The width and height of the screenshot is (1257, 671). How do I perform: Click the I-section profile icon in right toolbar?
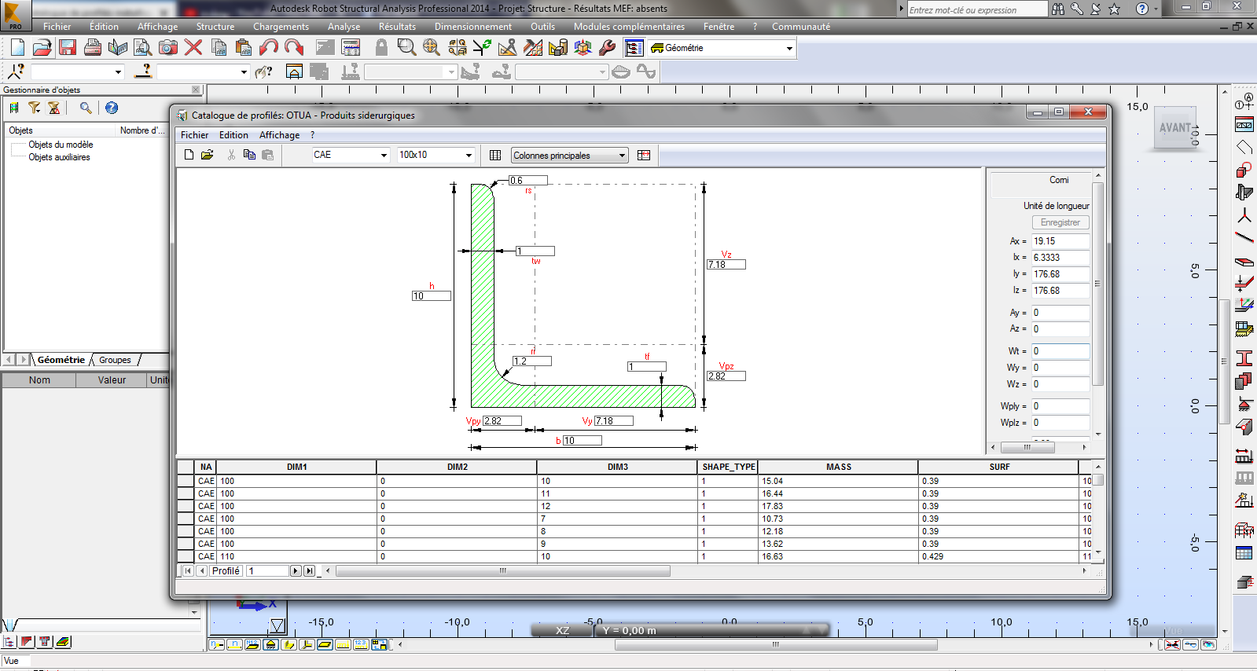tap(1244, 358)
